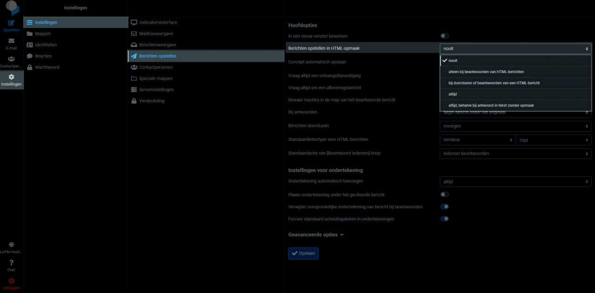
Task: Switch to E-mail via the envelope icon
Action: click(x=11, y=42)
